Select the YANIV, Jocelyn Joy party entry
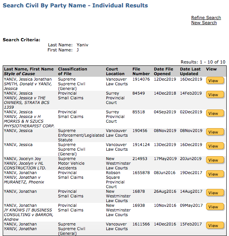The height and width of the screenshot is (236, 229). (x=23, y=159)
